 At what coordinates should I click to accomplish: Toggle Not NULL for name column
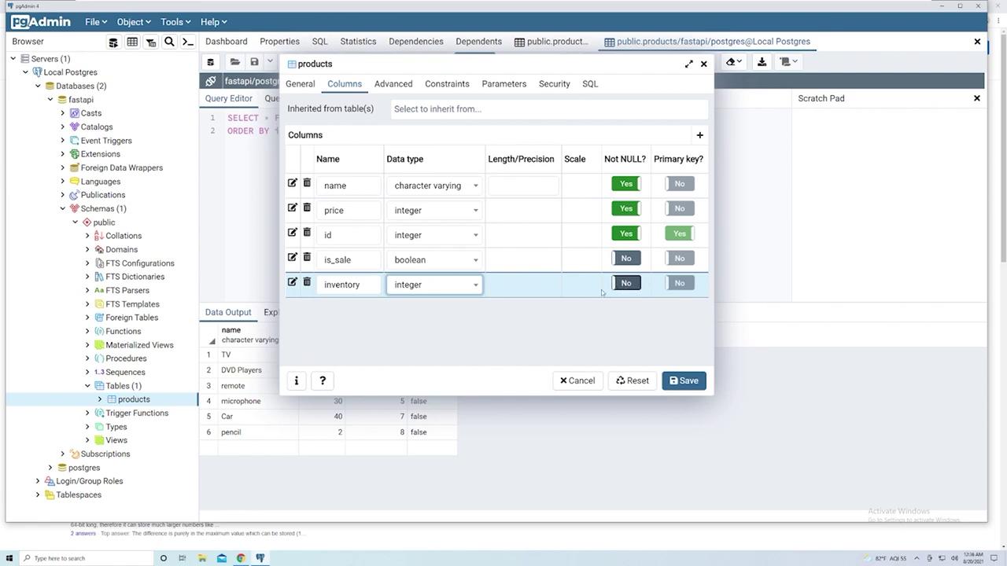(626, 184)
